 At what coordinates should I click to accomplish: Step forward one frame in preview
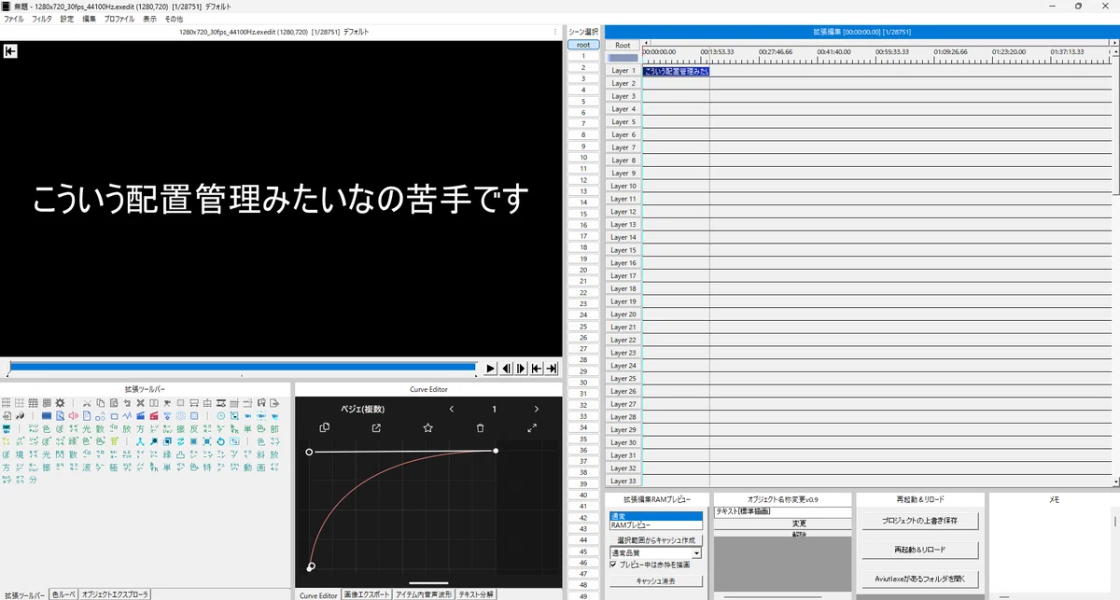522,369
